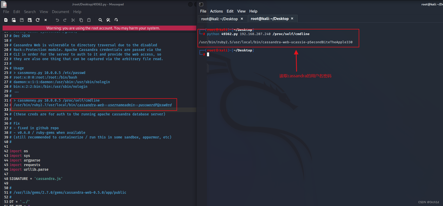Viewport: 443px width, 206px height.
Task: Click the Mousepad app icon in title bar
Action: tap(4, 4)
